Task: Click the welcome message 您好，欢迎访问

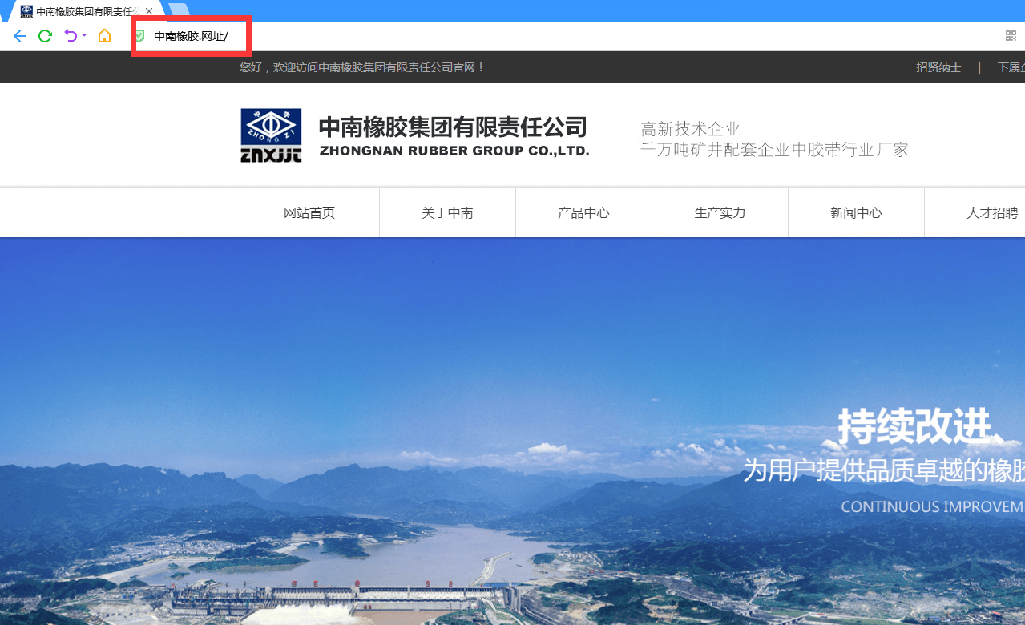Action: point(362,67)
